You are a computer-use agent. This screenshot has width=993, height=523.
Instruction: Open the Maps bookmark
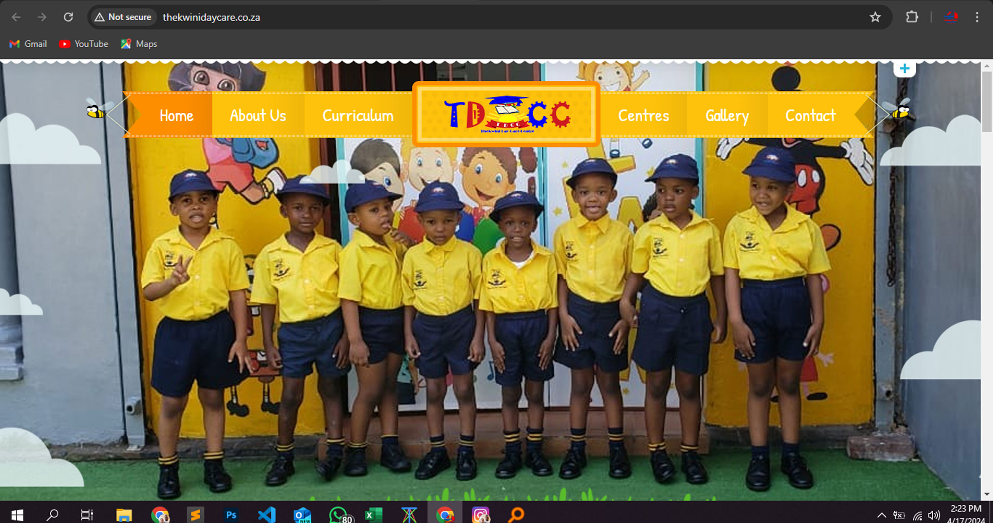click(139, 44)
